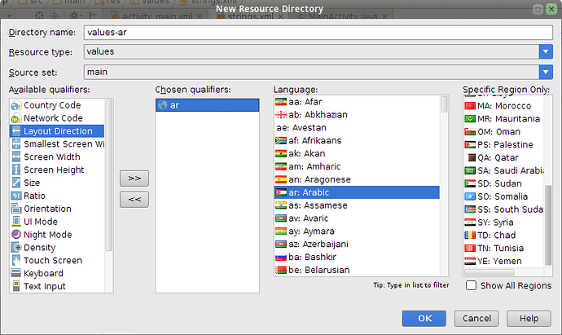Choose the Country Code qualifier icon
Screen dimensions: 562x335
pyautogui.click(x=16, y=105)
